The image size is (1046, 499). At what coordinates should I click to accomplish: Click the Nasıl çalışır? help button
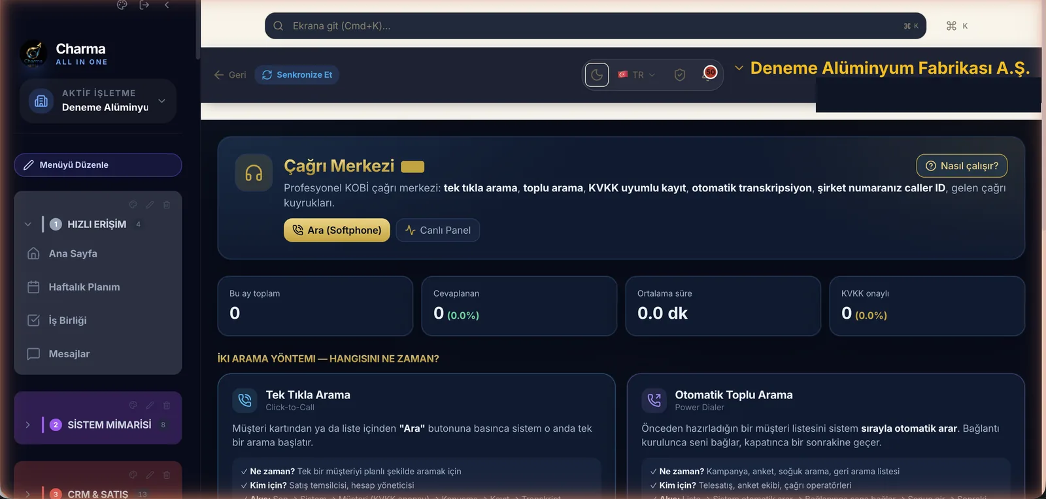962,166
